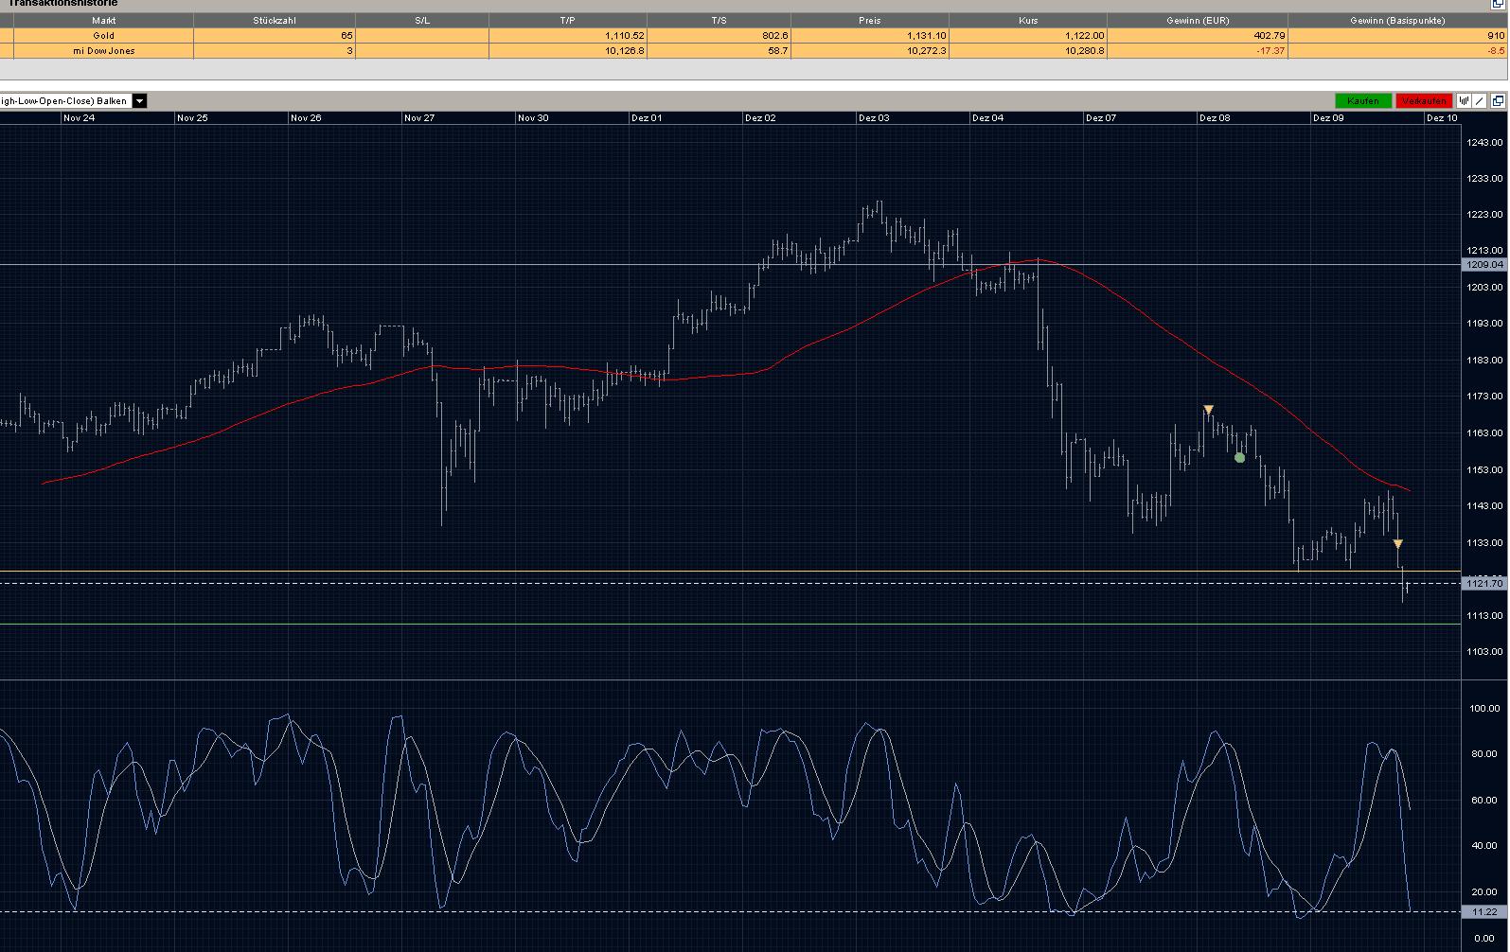Screen dimensions: 1510x952
Task: Click the Nov 24 date label
Action: (x=79, y=118)
